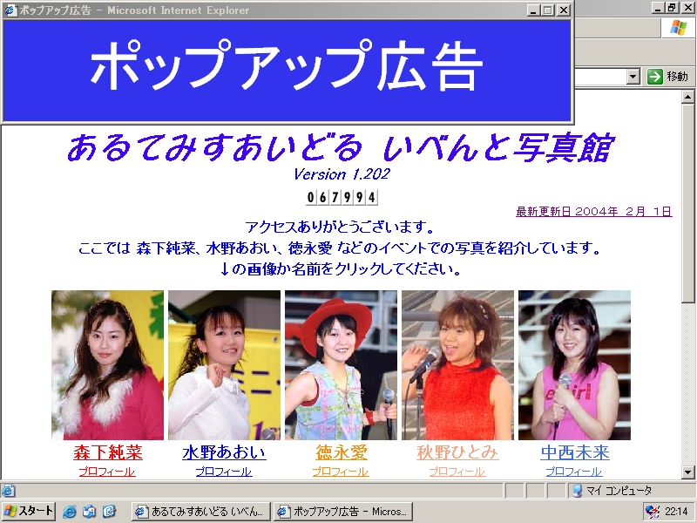Open プロフィール link under 森下純菜
The height and width of the screenshot is (523, 697).
coord(107,472)
